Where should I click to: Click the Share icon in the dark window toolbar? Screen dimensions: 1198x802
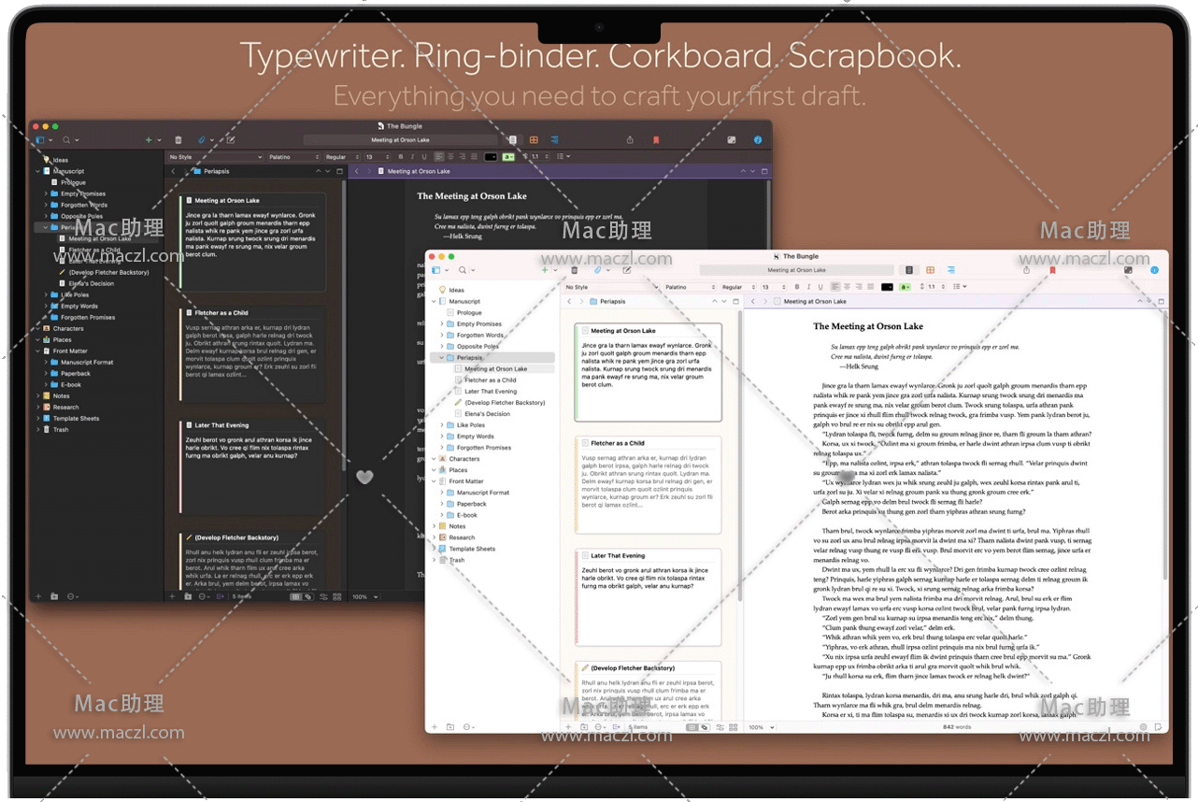pos(630,140)
